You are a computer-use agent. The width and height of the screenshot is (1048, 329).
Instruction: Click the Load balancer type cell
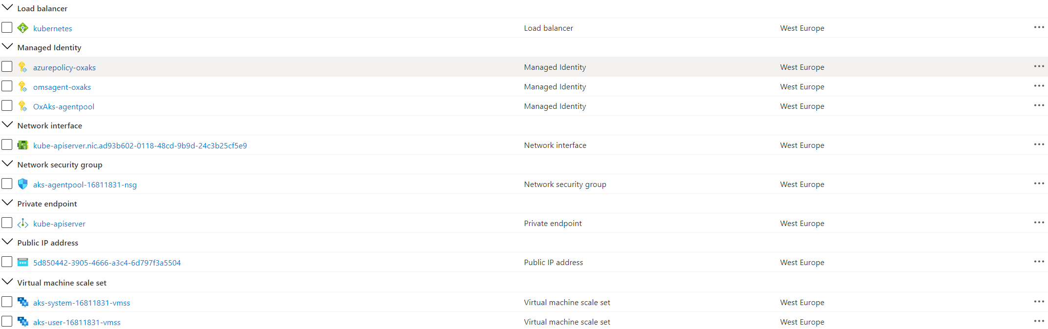click(548, 28)
